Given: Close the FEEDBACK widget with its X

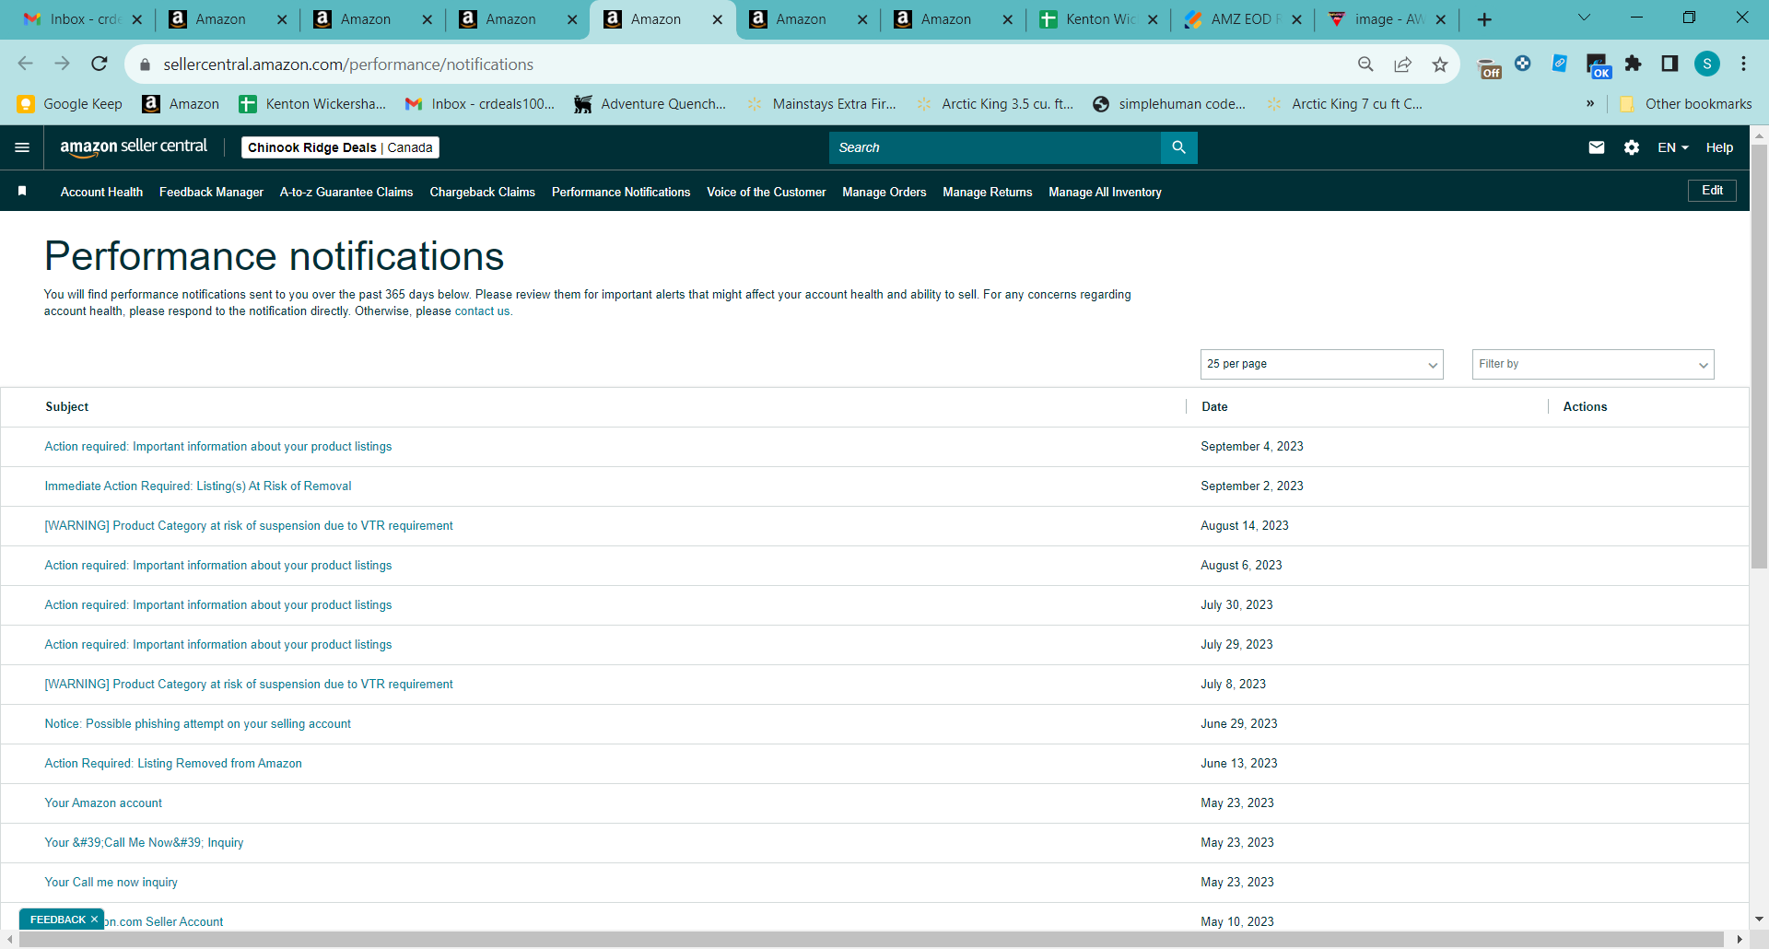Looking at the screenshot, I should [x=94, y=920].
